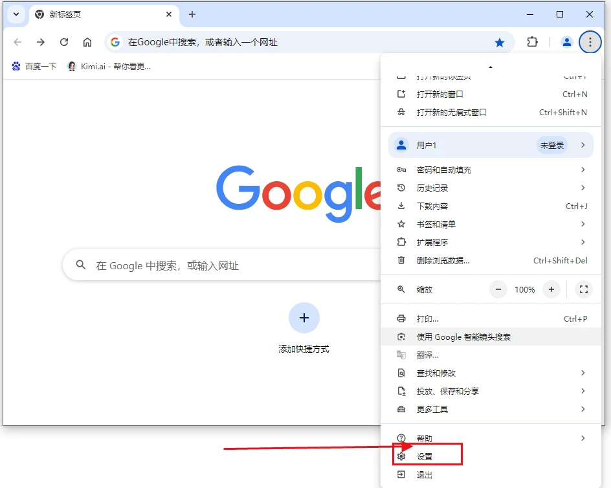The image size is (611, 488).
Task: Click the menu scroll-up arrow at top
Action: tap(491, 67)
